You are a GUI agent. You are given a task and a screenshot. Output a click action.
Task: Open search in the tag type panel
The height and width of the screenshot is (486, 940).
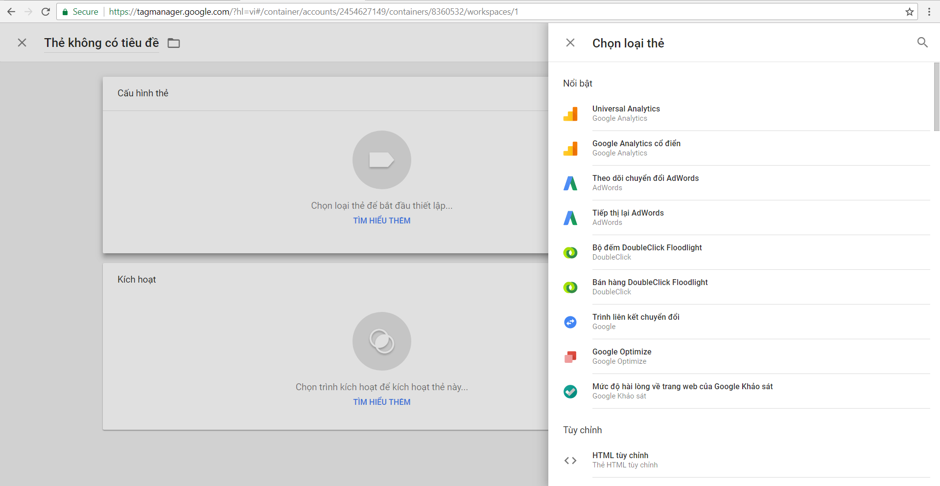(922, 43)
